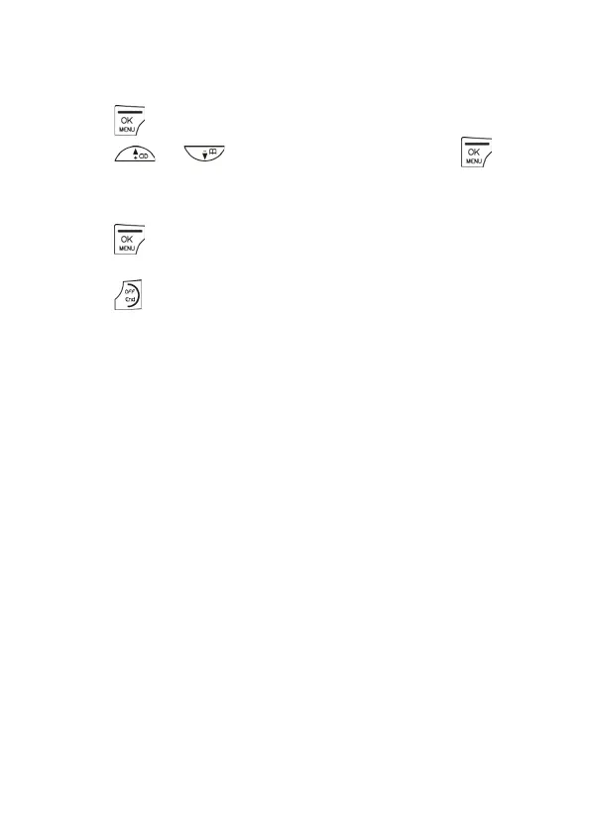Click MENU text on key above OFF icon
Image resolution: width=590 pixels, height=832 pixels.
127,249
